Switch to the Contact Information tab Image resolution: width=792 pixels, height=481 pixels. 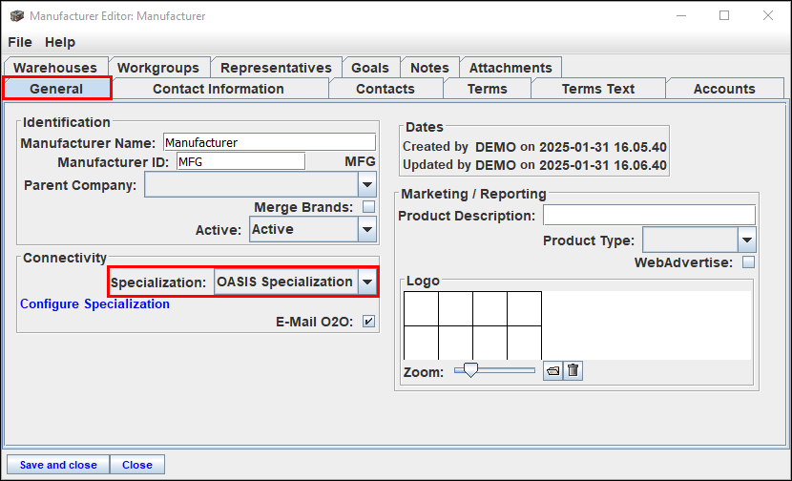pos(219,89)
